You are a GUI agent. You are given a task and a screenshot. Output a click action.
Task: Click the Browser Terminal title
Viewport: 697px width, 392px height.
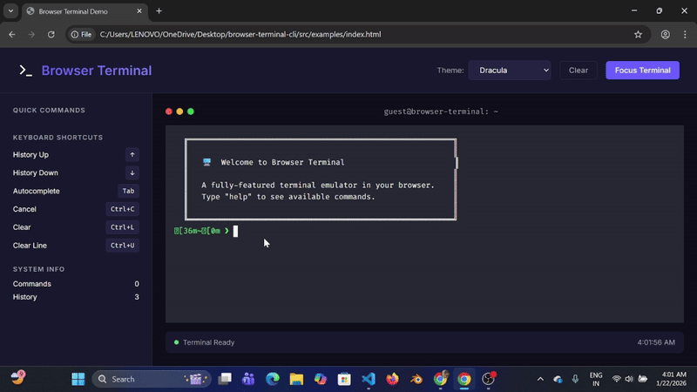[97, 71]
